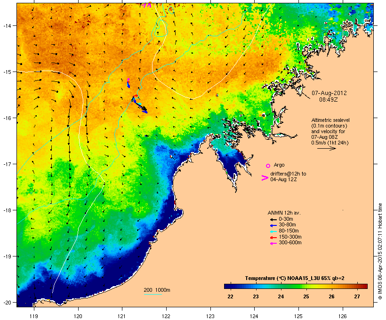Click the '0.5m/s (1kt 24h)' text

point(330,143)
